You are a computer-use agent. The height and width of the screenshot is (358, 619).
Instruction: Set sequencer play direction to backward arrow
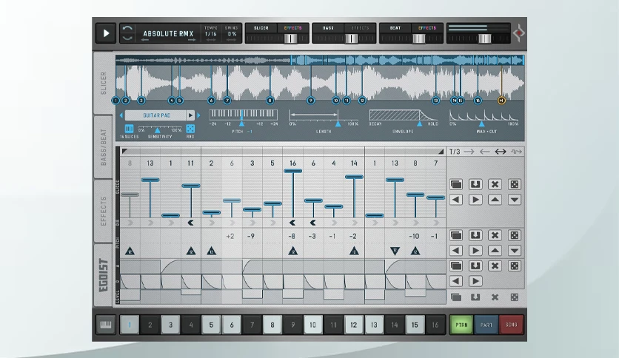(484, 152)
